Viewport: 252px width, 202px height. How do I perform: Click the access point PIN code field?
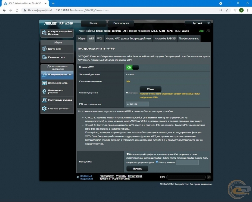137,104
